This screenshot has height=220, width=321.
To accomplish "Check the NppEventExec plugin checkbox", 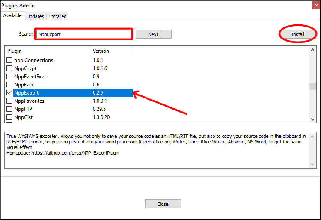I will [9, 77].
